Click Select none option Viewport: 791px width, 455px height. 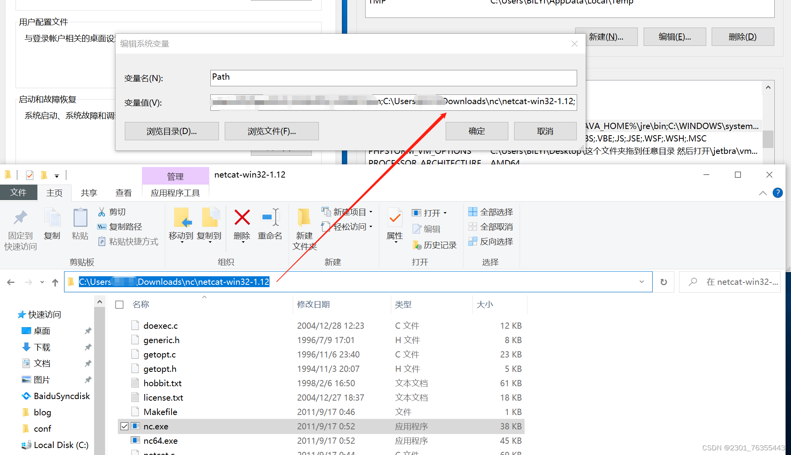click(491, 227)
